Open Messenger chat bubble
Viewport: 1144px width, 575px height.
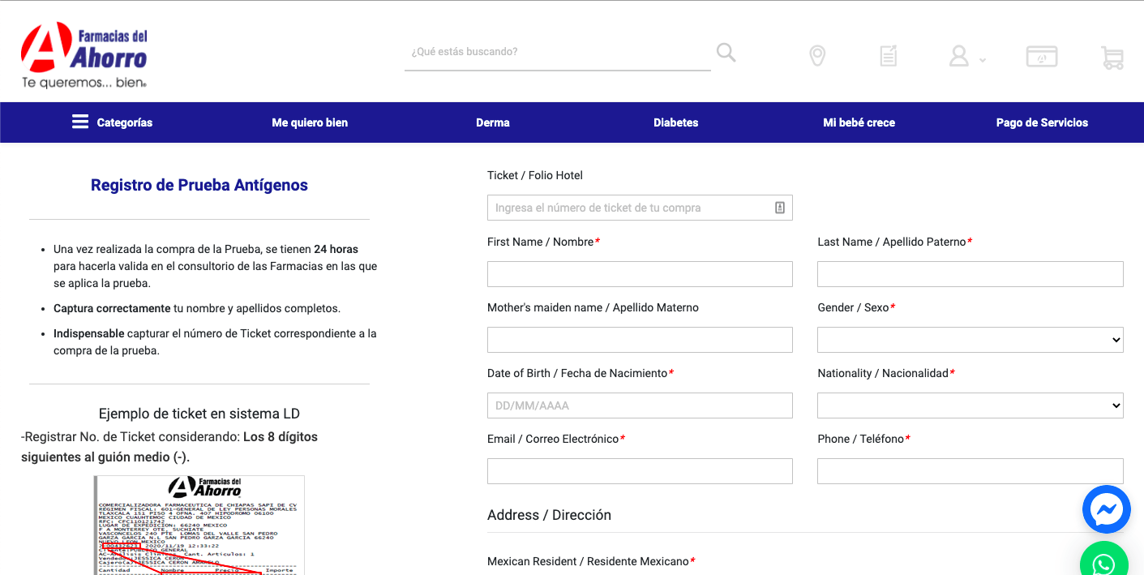tap(1107, 509)
